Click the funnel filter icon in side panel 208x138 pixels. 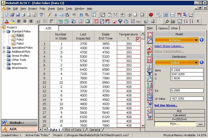pyautogui.click(x=150, y=72)
